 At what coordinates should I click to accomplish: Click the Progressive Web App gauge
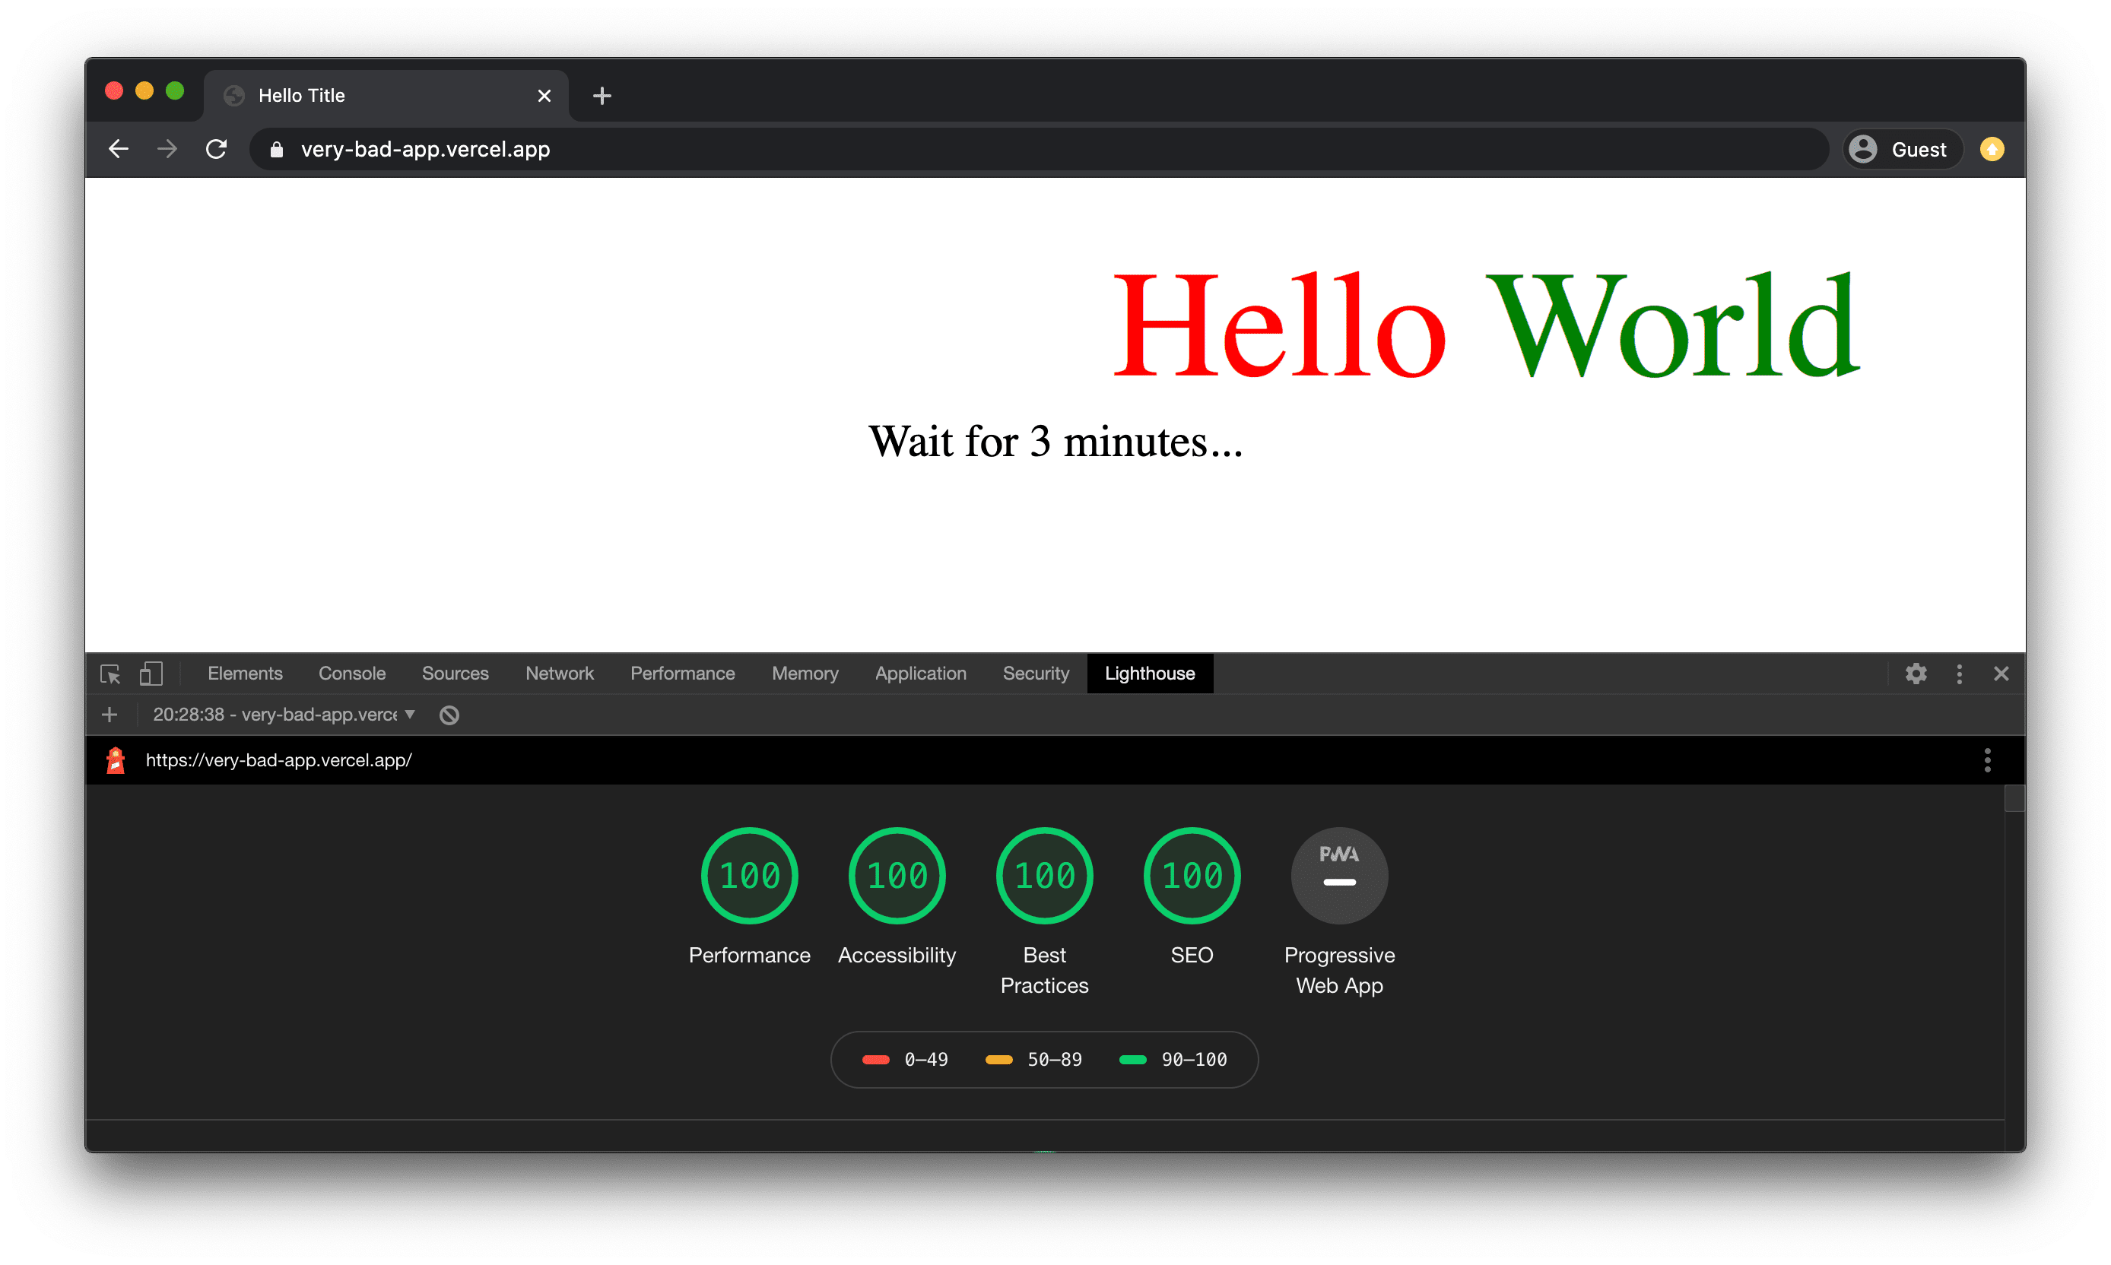[x=1339, y=877]
